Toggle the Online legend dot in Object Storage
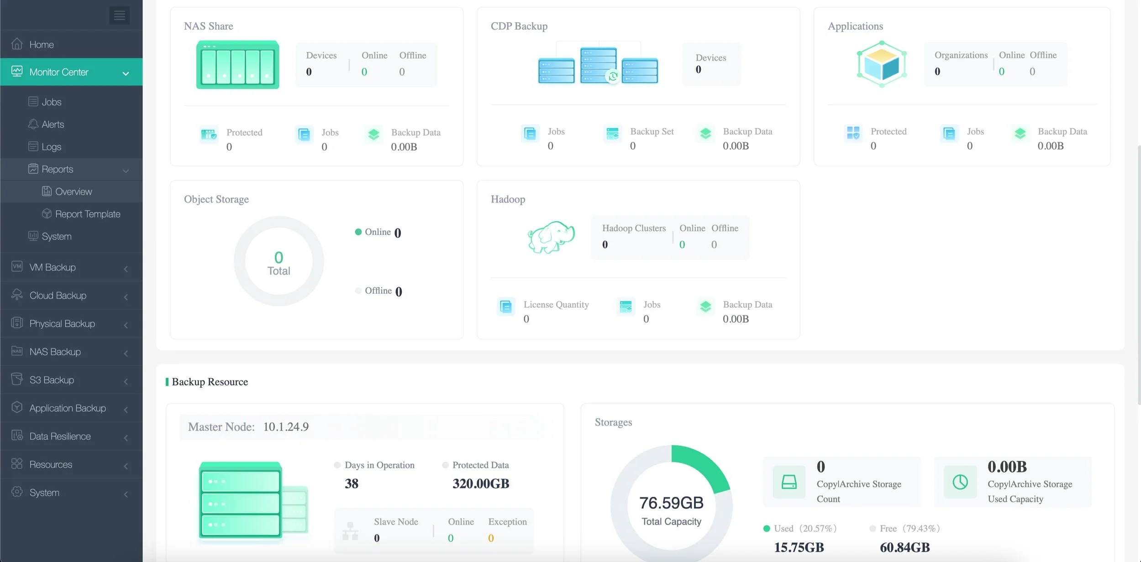This screenshot has width=1141, height=562. point(358,232)
